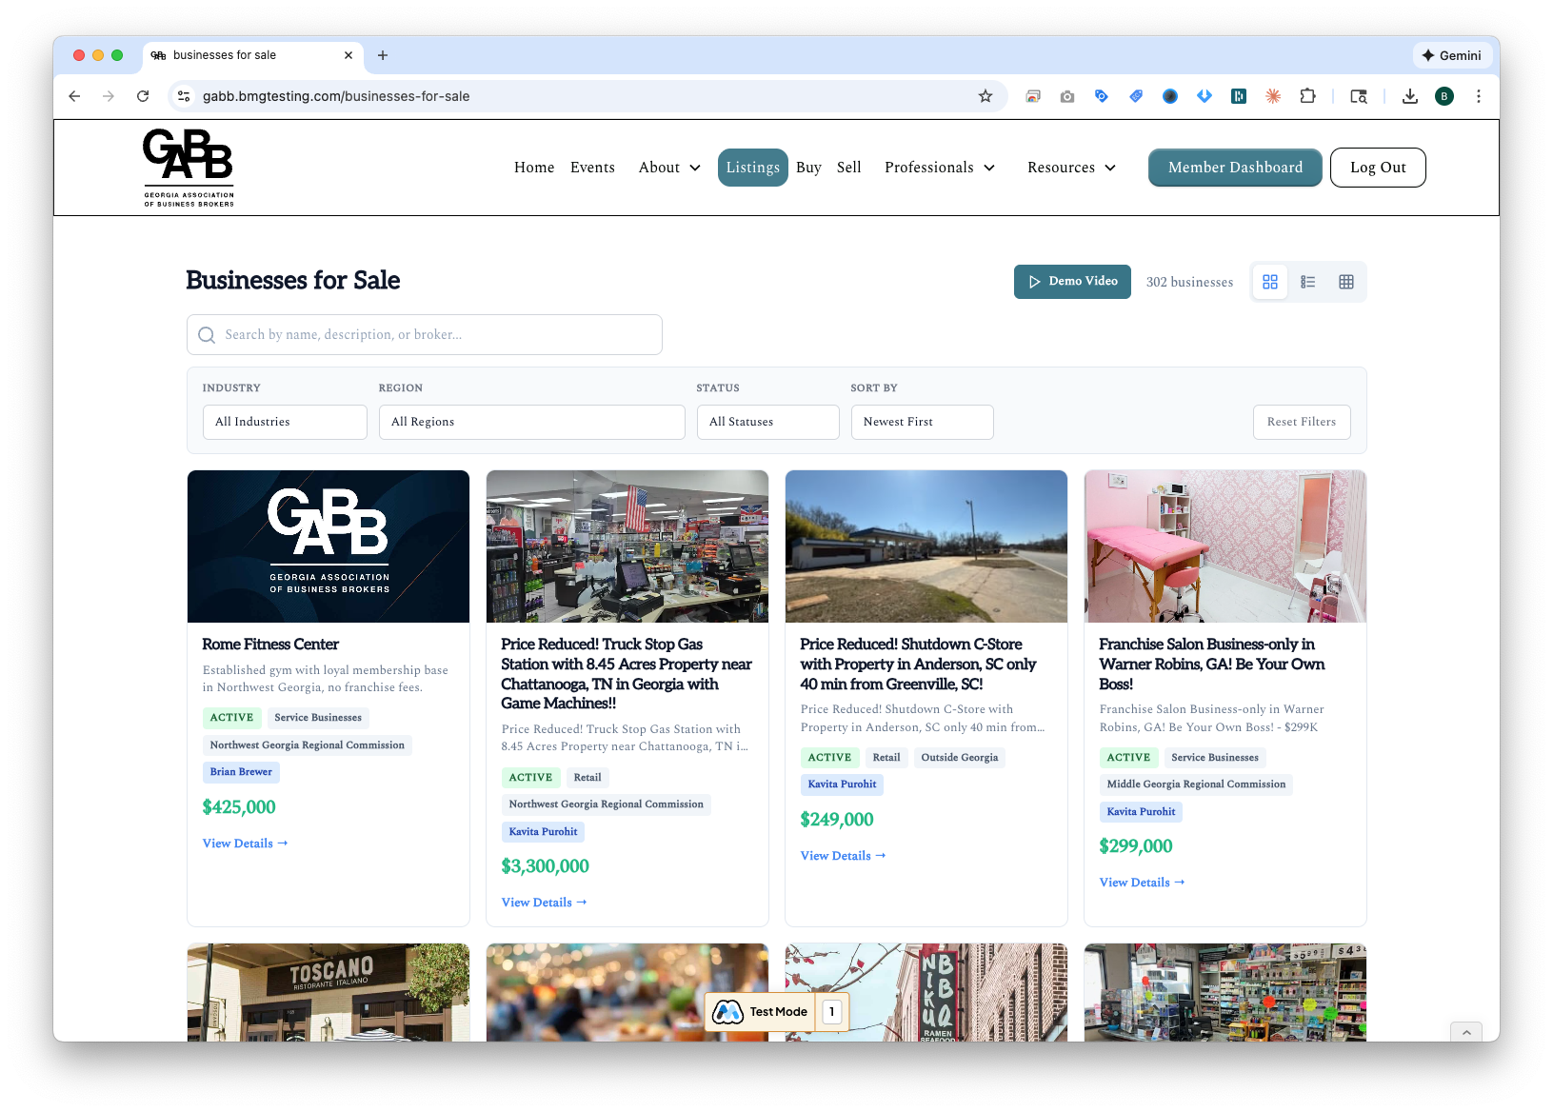Screen dimensions: 1553x1112
Task: Click the teal square extension icon
Action: click(x=1239, y=96)
